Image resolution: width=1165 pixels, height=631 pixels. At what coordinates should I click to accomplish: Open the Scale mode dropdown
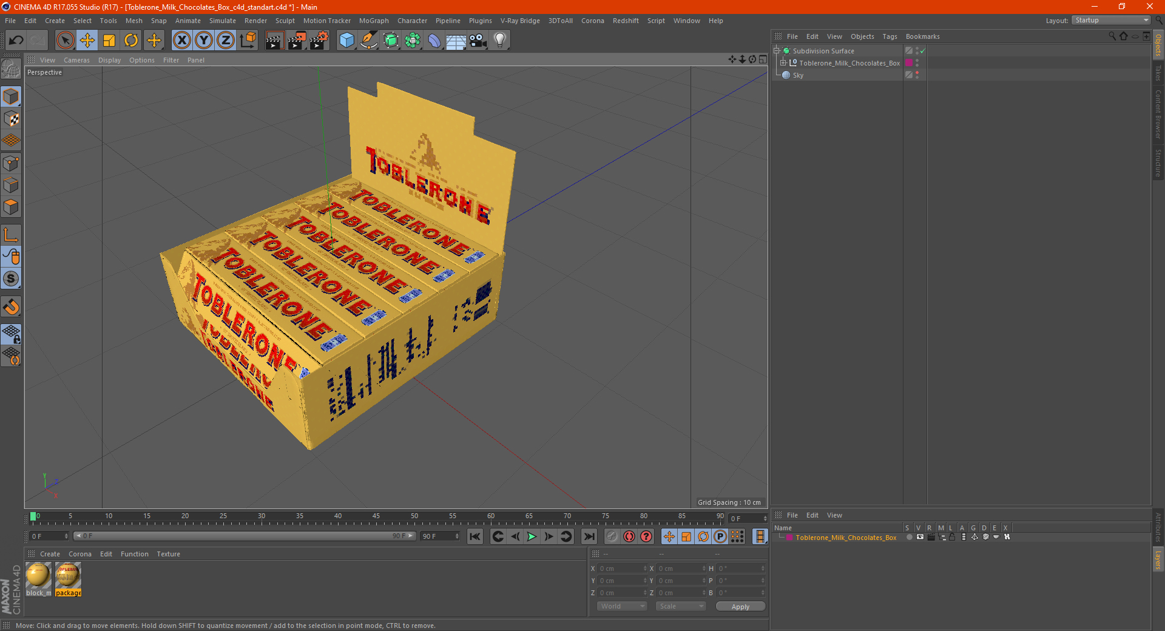point(680,606)
